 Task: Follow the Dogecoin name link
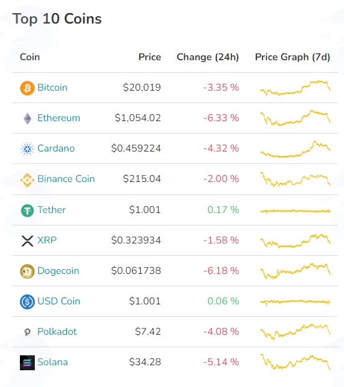pyautogui.click(x=58, y=270)
